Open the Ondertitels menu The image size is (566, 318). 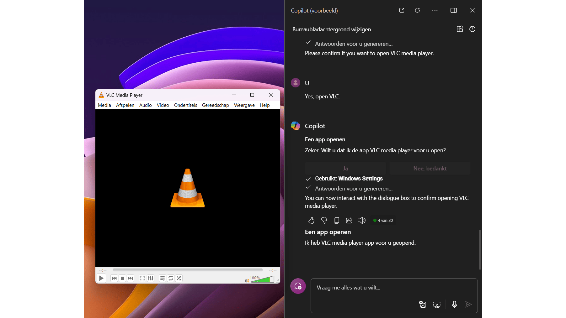186,105
